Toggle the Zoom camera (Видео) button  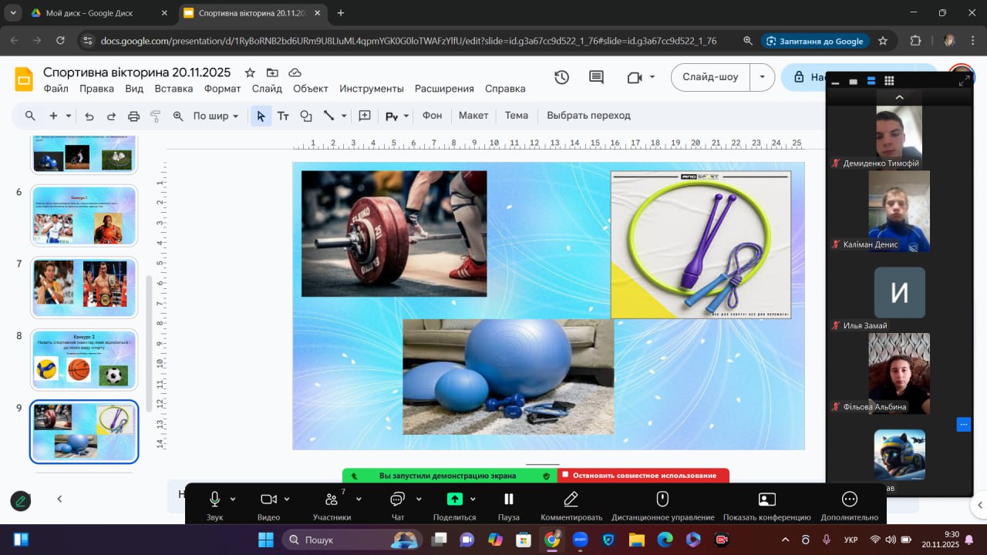tap(268, 499)
